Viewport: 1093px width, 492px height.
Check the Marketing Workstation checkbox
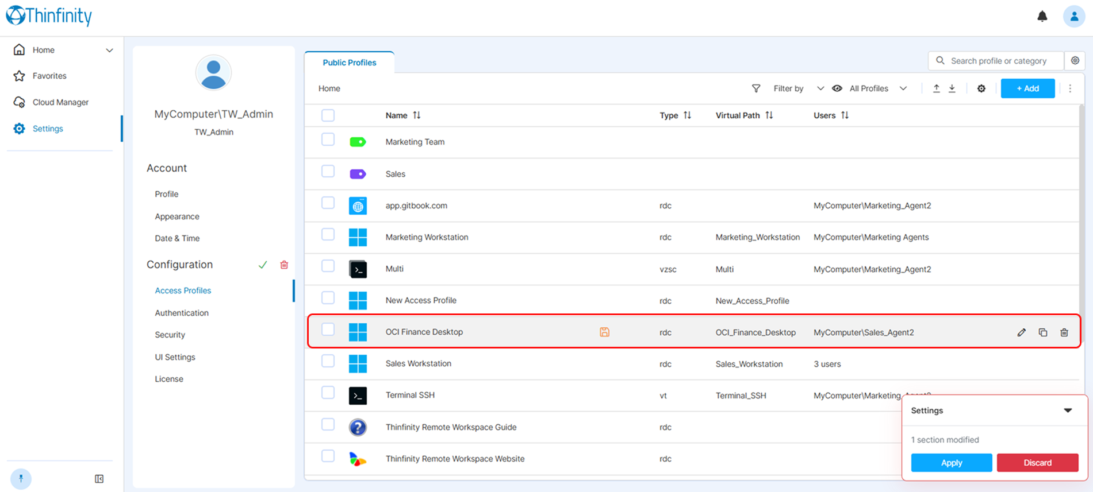(x=328, y=234)
